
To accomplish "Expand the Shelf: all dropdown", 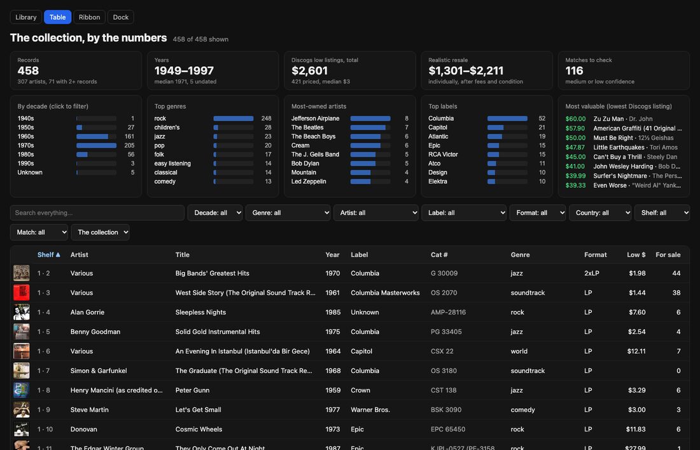I will 662,213.
